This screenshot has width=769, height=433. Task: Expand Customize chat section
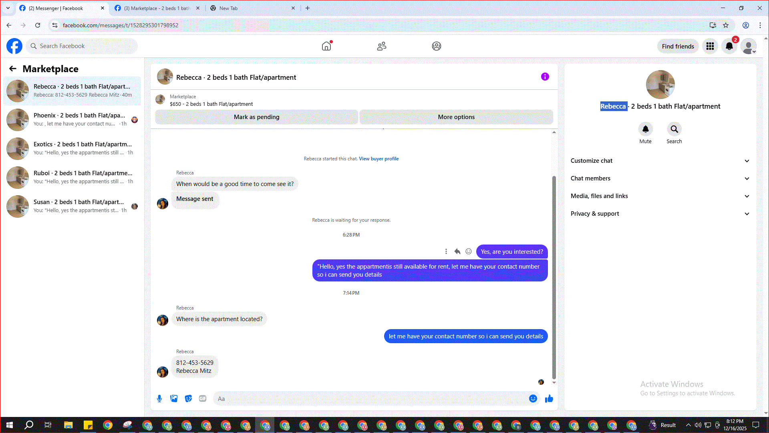tap(660, 161)
